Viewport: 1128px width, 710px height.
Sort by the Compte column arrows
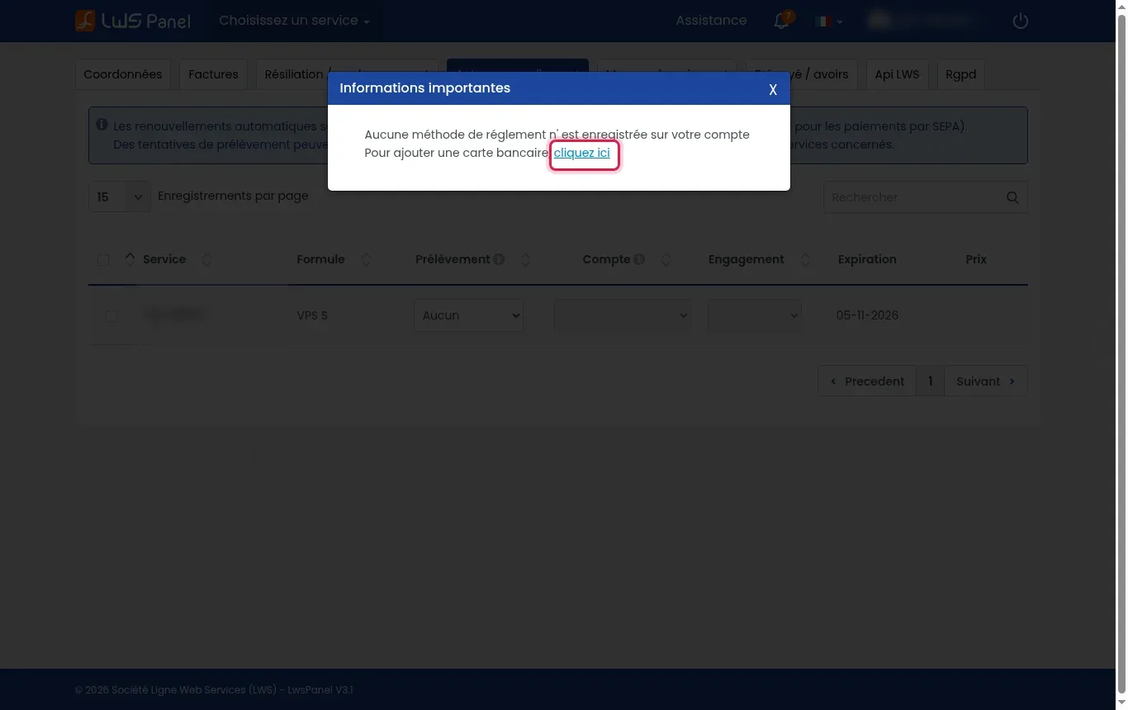click(x=666, y=259)
